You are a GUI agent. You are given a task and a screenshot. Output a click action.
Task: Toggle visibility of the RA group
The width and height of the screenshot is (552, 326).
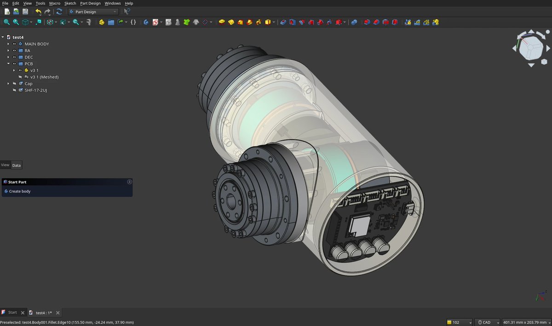point(14,51)
